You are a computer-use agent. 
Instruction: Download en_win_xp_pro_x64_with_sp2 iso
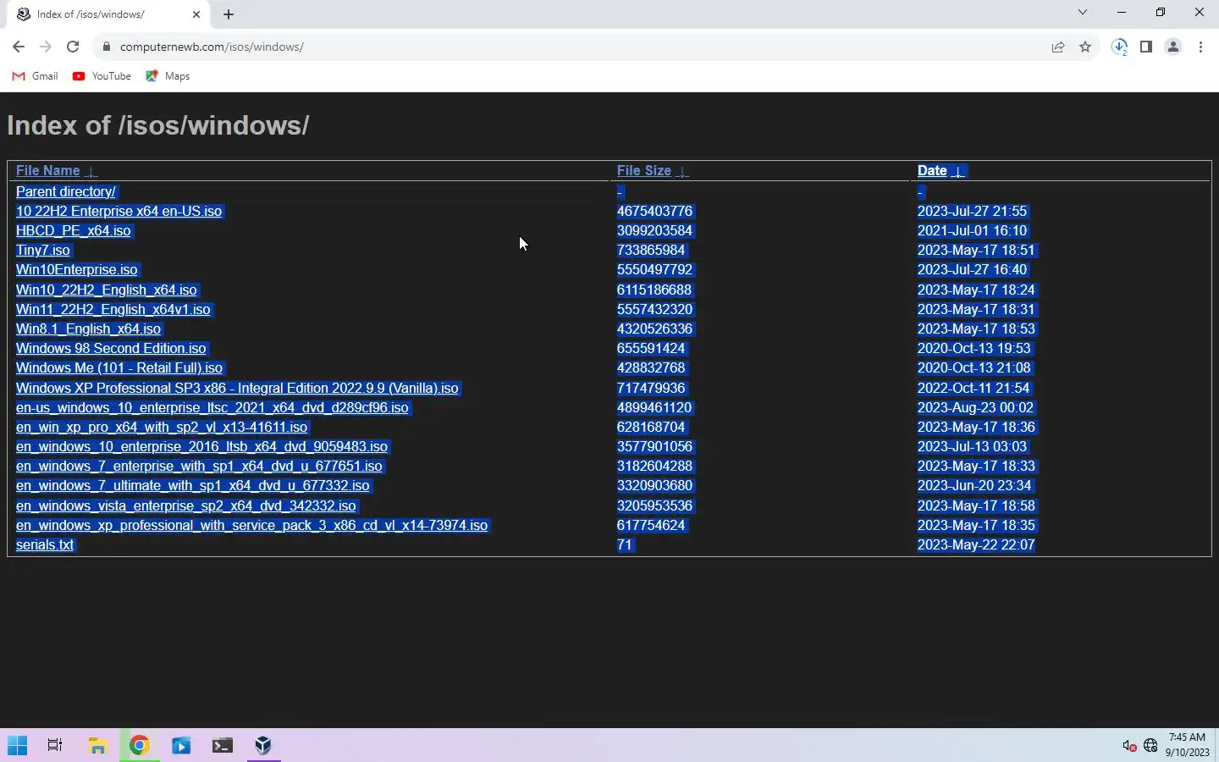pyautogui.click(x=162, y=428)
